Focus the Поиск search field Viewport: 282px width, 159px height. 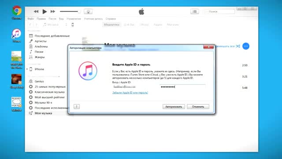pyautogui.click(x=219, y=11)
